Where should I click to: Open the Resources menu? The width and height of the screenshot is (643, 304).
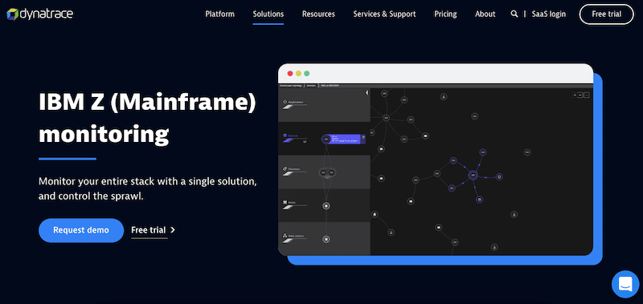point(318,14)
